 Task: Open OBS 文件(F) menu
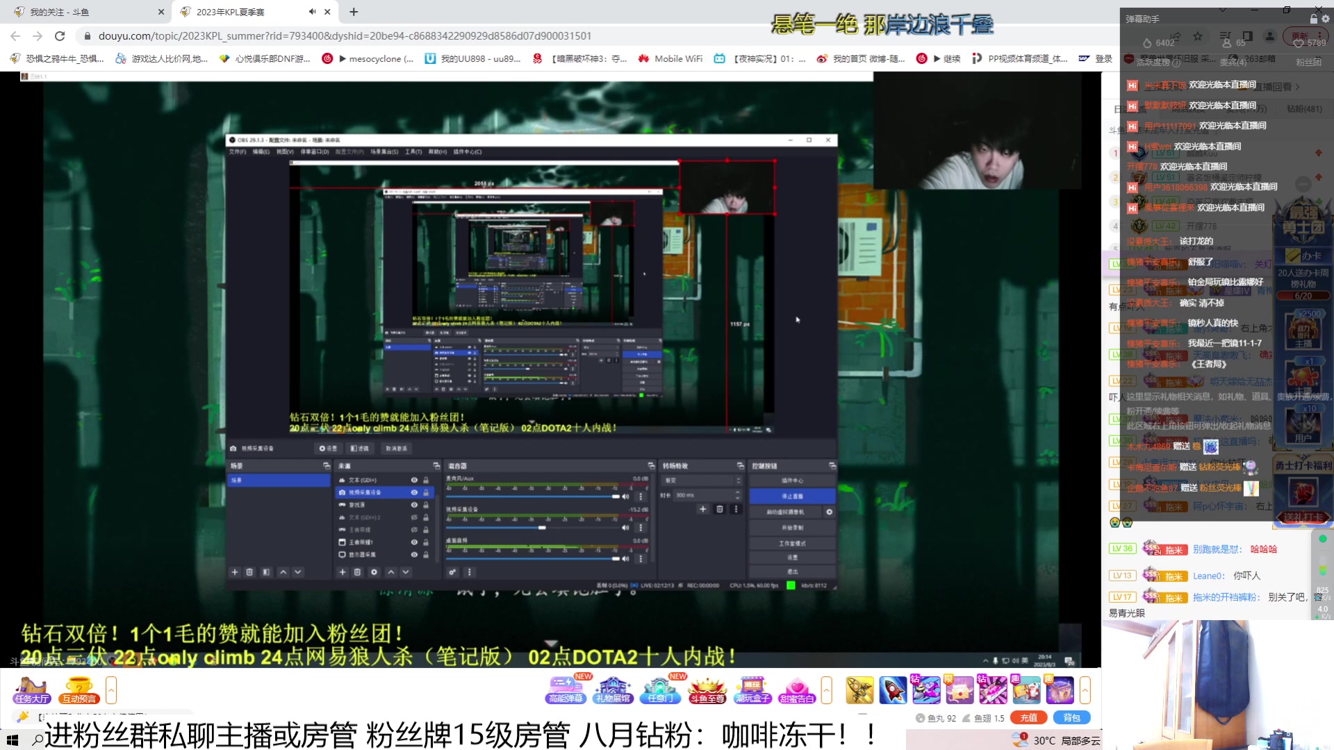[238, 151]
